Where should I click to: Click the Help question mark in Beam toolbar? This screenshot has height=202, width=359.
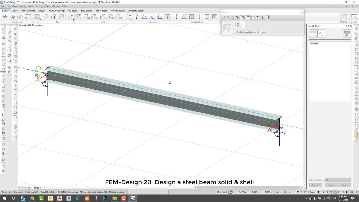(228, 18)
